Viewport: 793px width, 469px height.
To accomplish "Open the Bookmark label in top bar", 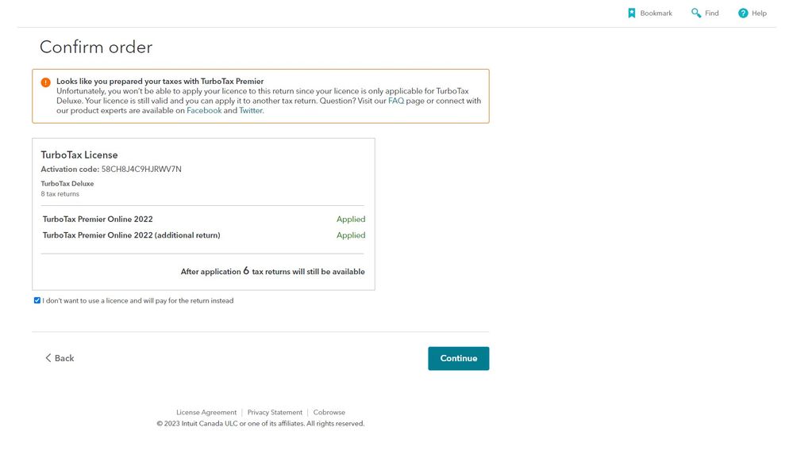I will point(656,13).
